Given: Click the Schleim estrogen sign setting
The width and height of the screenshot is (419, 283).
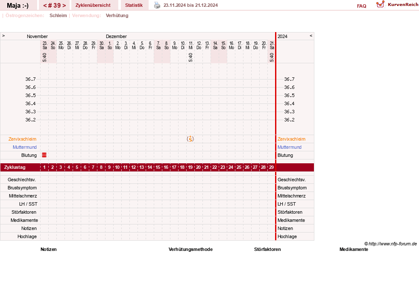Looking at the screenshot, I should 58,15.
